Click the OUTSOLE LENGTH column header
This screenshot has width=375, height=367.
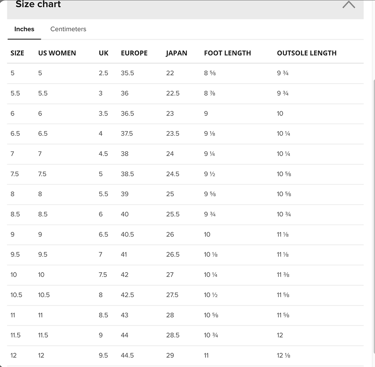point(307,53)
